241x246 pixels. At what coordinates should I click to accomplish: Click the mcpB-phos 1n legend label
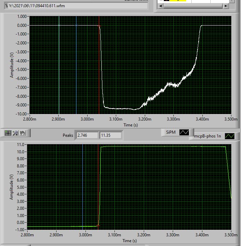click(208, 136)
